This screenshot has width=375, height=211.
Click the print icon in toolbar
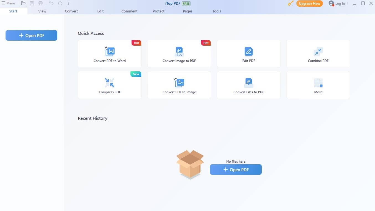point(40,4)
